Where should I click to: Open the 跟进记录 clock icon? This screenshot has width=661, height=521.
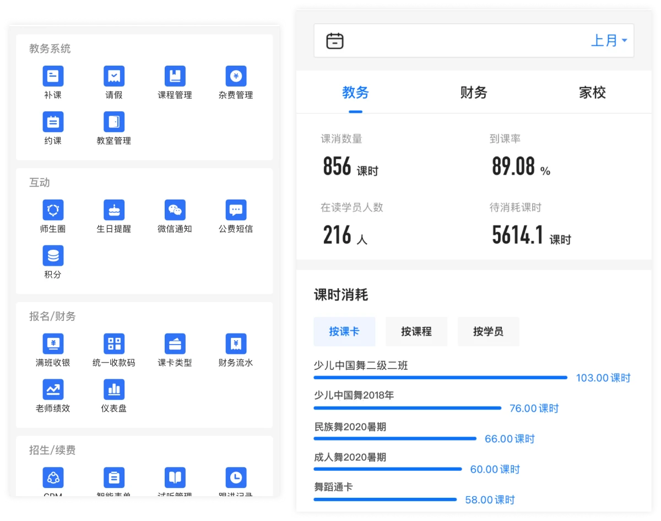236,478
